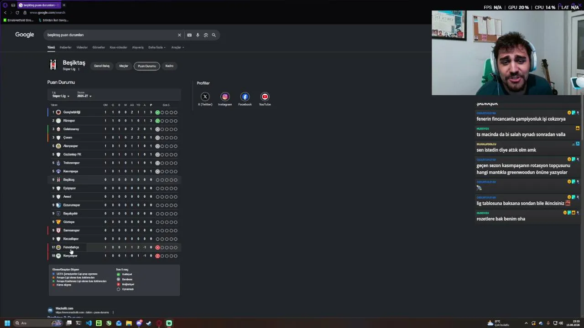Open Discord from the taskbar
This screenshot has width=584, height=328.
[x=139, y=323]
